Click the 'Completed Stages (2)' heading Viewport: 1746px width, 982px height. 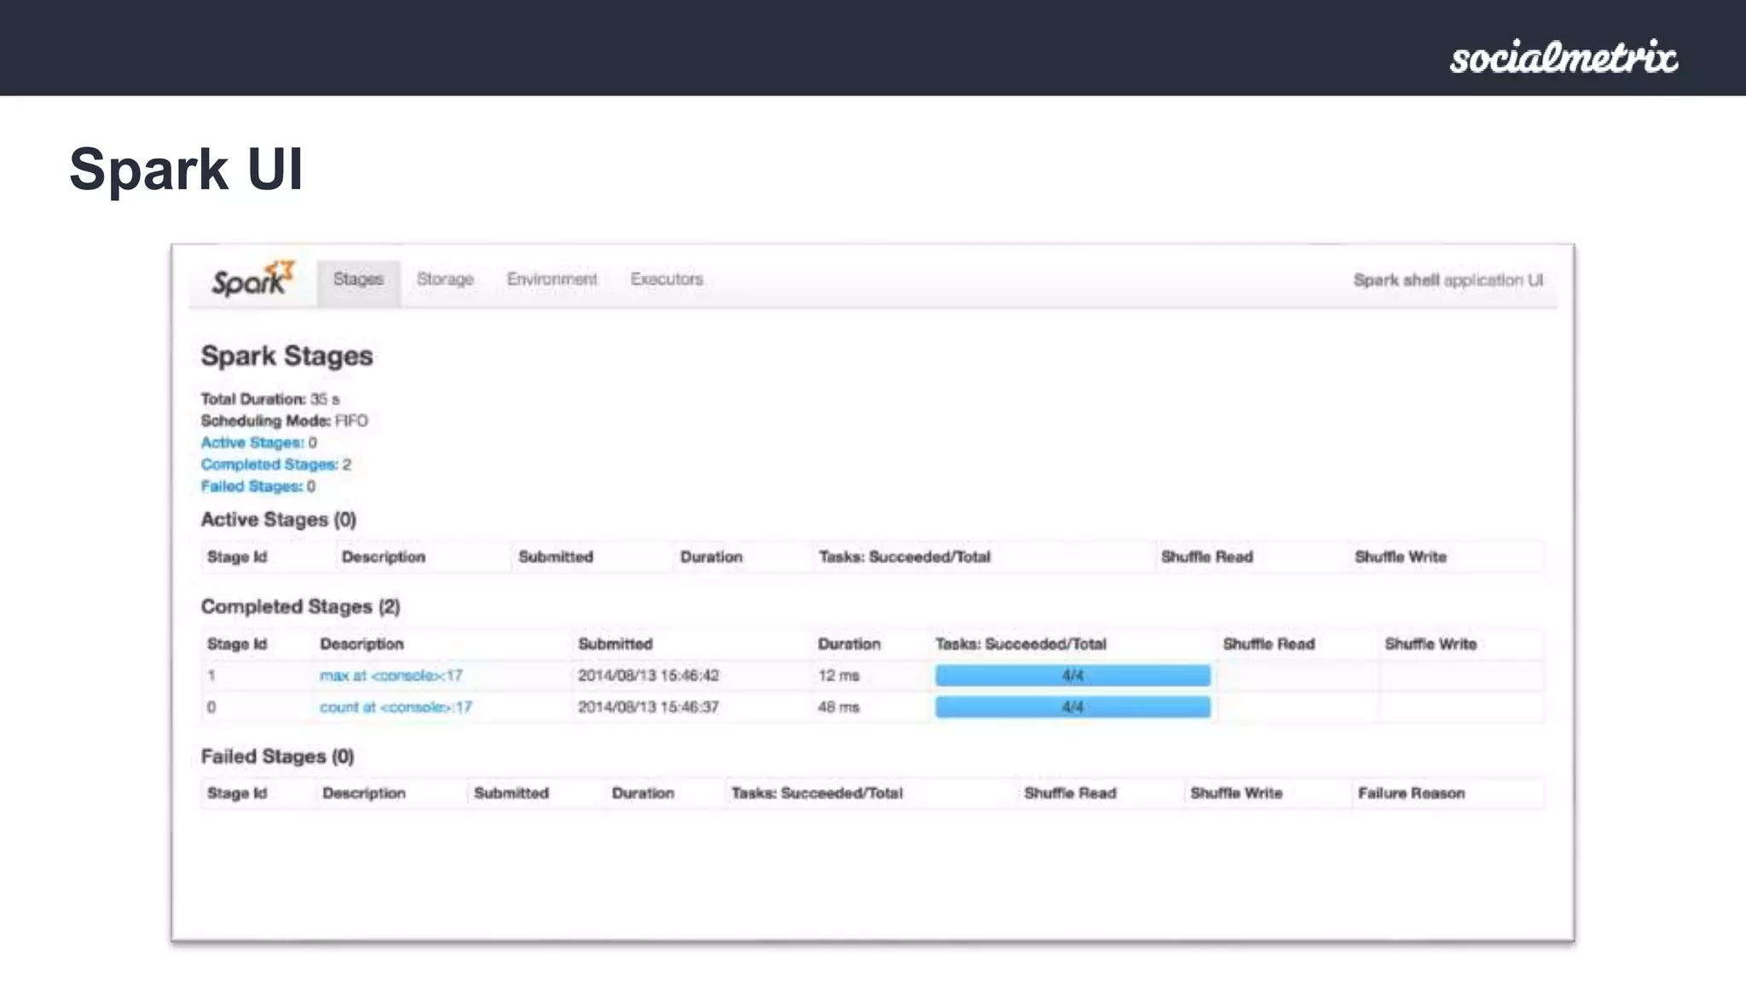300,607
